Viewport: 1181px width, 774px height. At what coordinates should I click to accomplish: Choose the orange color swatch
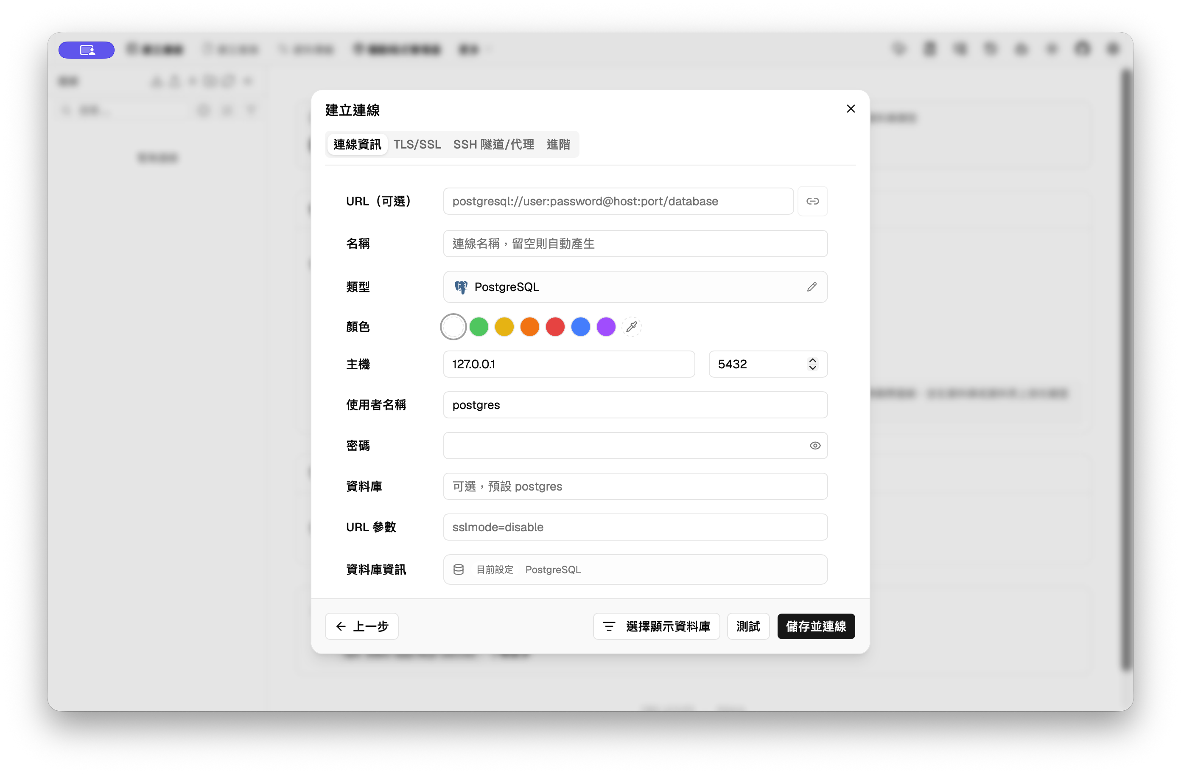coord(530,327)
